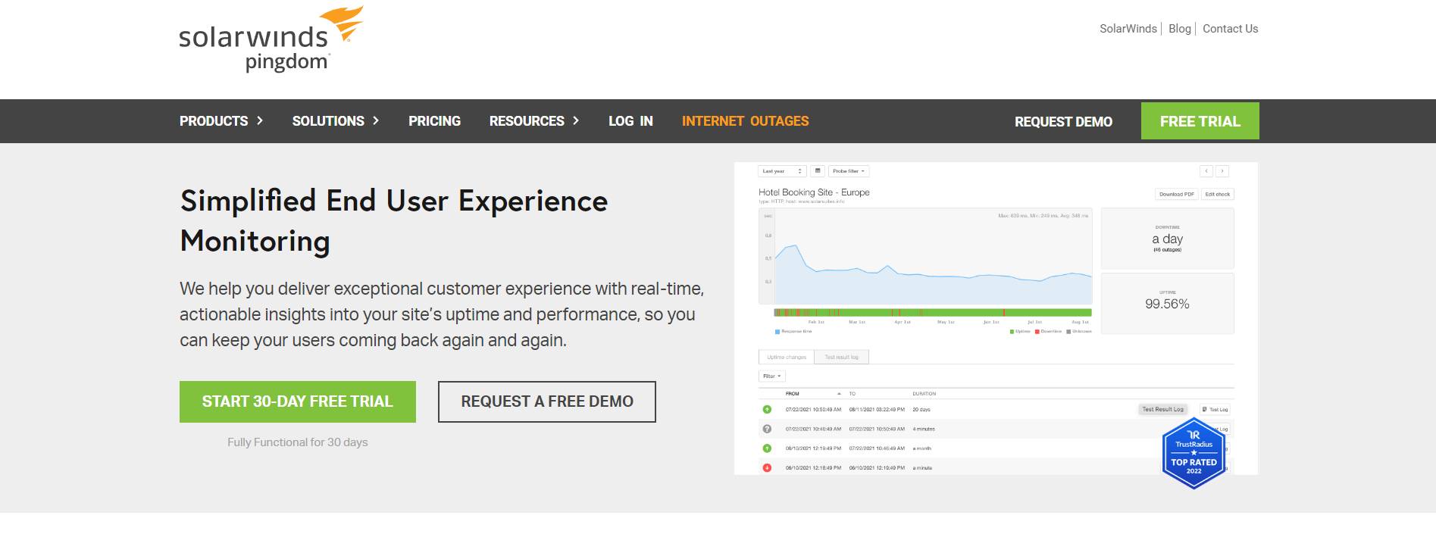The width and height of the screenshot is (1436, 556).
Task: Click the 'a month' duration cell
Action: pyautogui.click(x=922, y=448)
